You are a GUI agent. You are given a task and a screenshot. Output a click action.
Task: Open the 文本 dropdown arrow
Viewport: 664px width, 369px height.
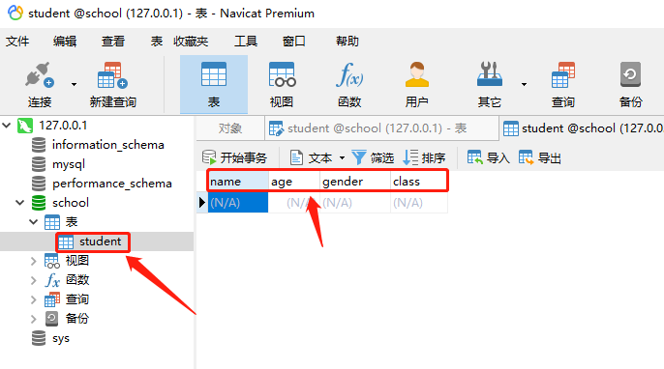[343, 158]
